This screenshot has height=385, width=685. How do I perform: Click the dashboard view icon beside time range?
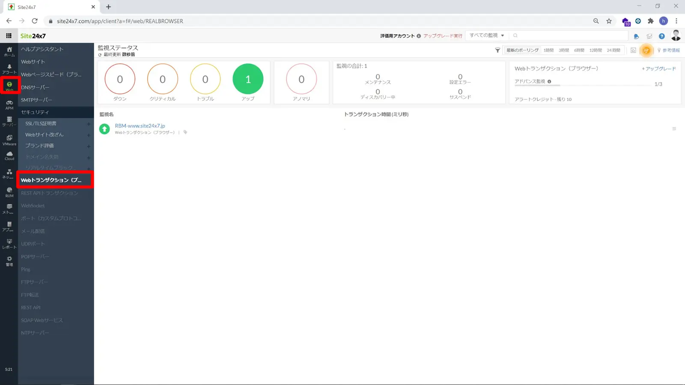[x=633, y=50]
